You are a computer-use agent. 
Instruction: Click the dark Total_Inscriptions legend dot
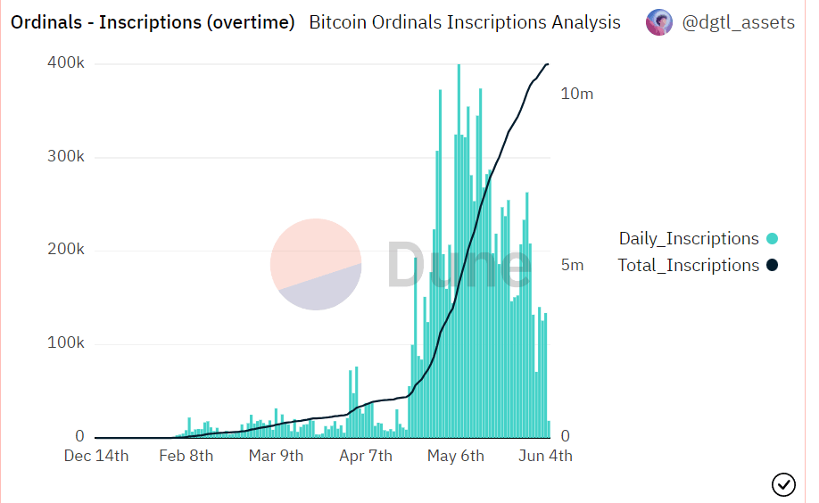pos(772,266)
